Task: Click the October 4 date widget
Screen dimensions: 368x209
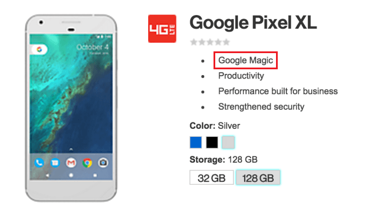Action: 93,47
